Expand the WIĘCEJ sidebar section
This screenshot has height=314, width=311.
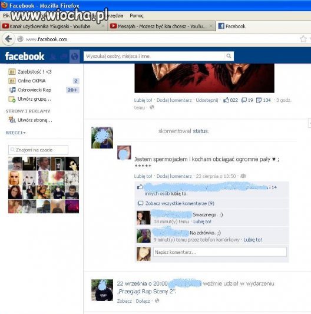click(x=15, y=133)
